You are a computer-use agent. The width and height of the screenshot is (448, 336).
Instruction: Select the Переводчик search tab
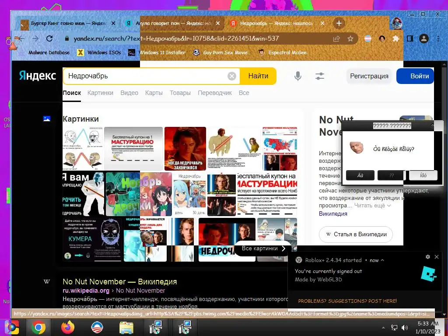point(214,93)
